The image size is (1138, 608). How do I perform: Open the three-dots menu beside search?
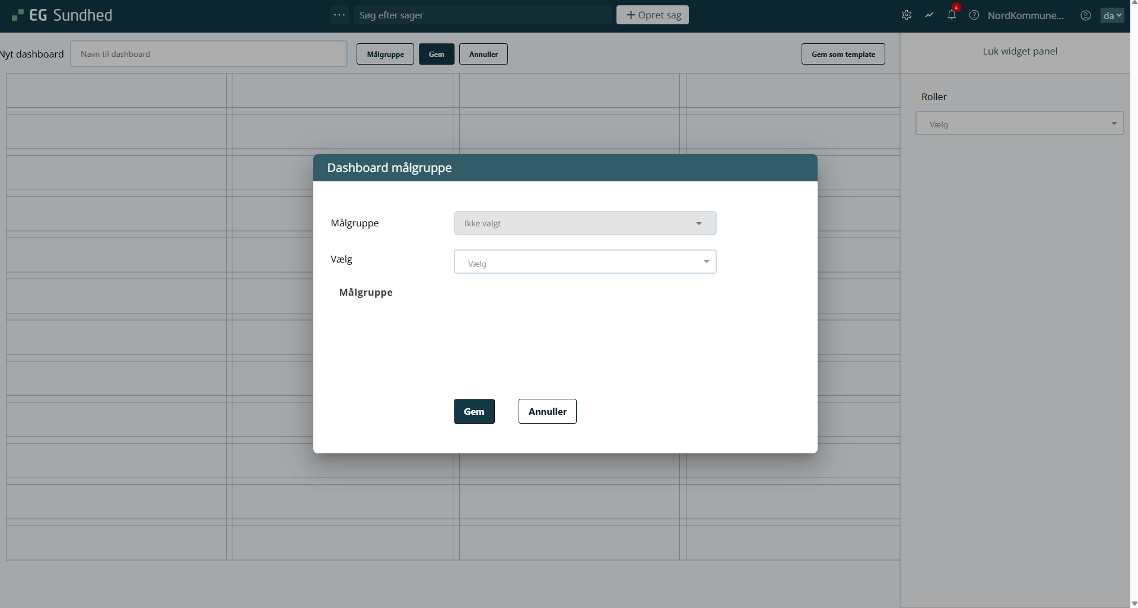339,15
